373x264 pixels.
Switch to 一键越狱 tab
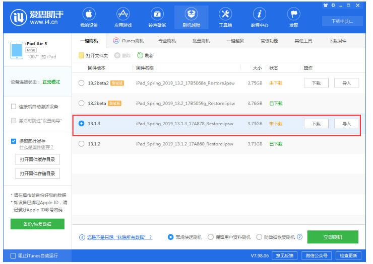point(235,41)
